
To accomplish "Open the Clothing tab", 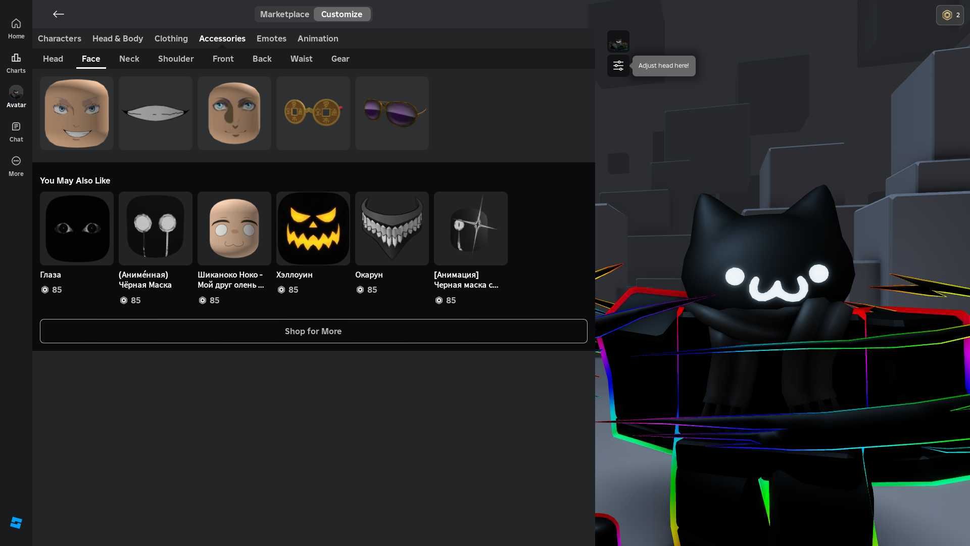I will 171,38.
